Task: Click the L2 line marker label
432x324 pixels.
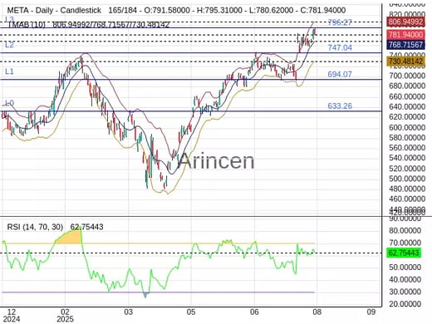Action: 9,45
